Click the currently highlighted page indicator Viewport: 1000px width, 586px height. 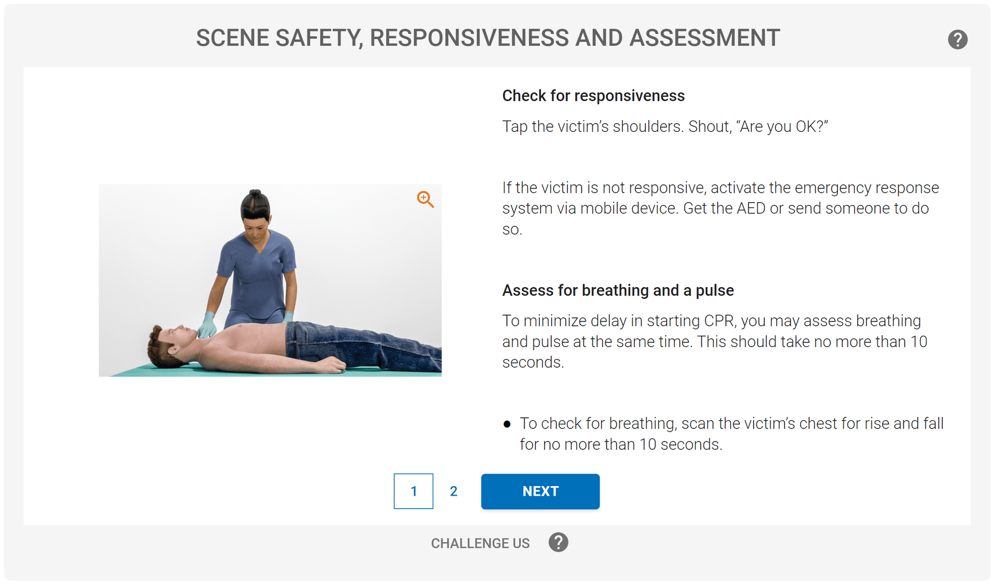click(414, 491)
